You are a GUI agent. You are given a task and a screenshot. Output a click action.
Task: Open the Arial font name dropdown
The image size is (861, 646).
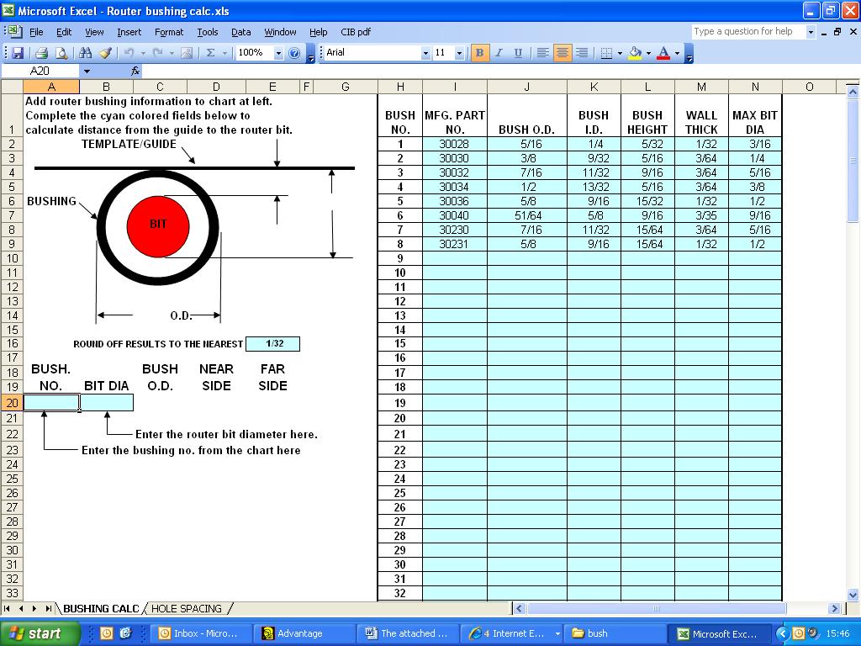click(x=425, y=53)
